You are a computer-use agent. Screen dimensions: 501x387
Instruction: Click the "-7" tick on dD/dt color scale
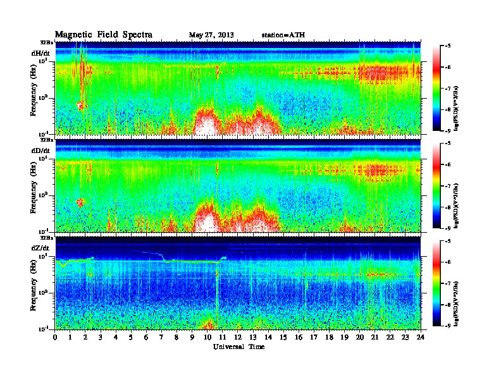[x=448, y=186]
